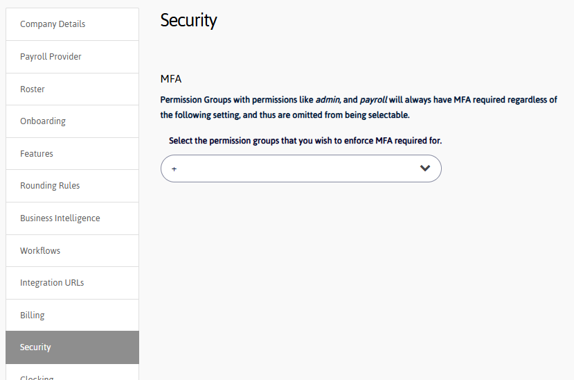Click the Security page heading
This screenshot has height=380, width=574.
pyautogui.click(x=188, y=20)
